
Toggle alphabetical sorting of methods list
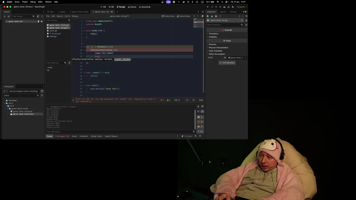point(69,63)
